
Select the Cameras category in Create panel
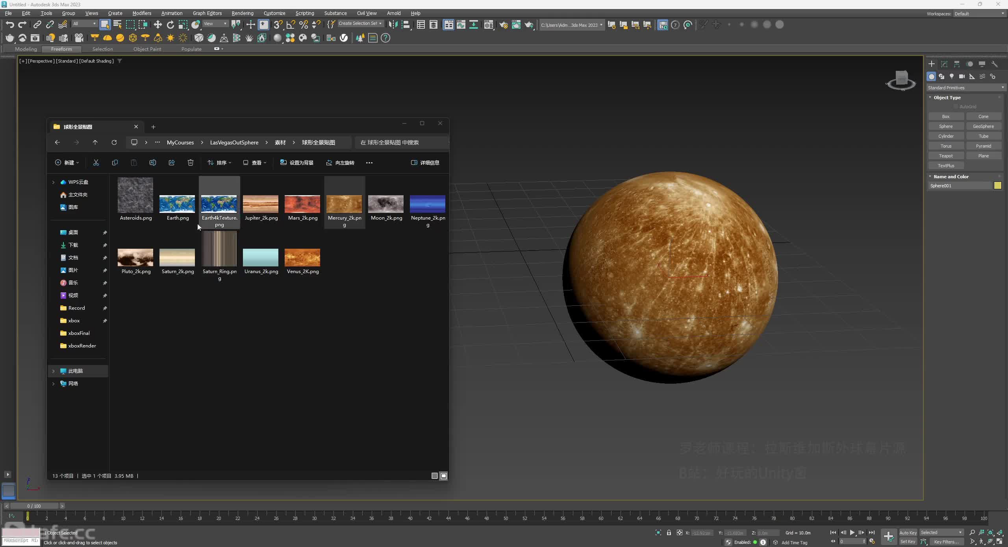pos(962,76)
